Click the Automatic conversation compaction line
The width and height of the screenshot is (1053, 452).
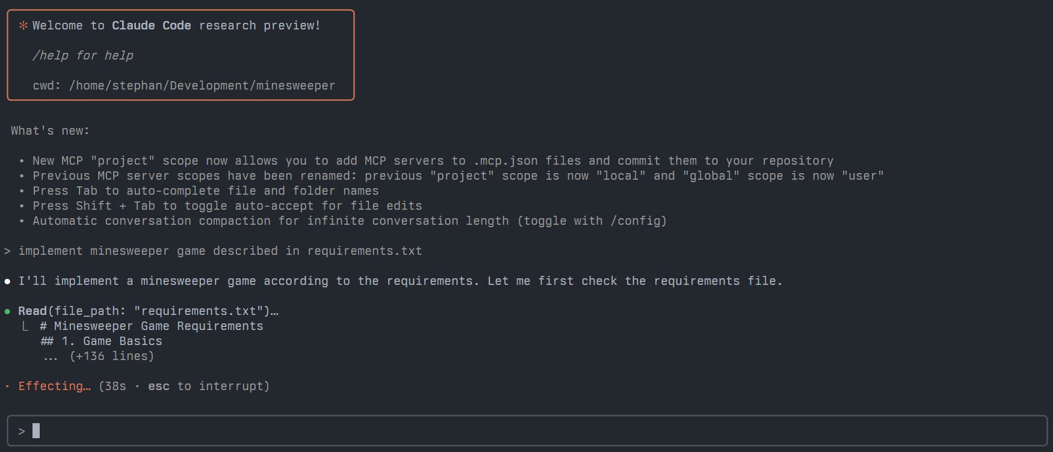[x=350, y=221]
